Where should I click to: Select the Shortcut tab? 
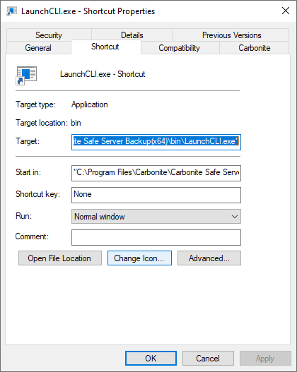pyautogui.click(x=106, y=47)
